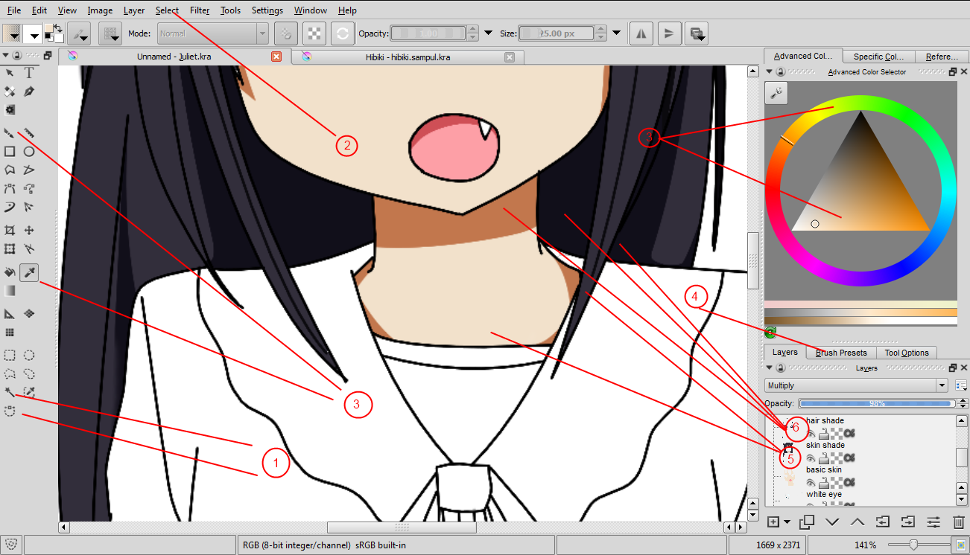Toggle the Eraser mode button
The image size is (970, 555).
287,33
